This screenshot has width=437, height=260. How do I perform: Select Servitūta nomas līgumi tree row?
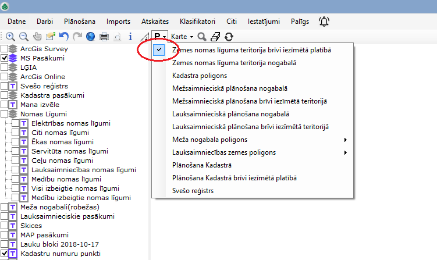coord(70,151)
